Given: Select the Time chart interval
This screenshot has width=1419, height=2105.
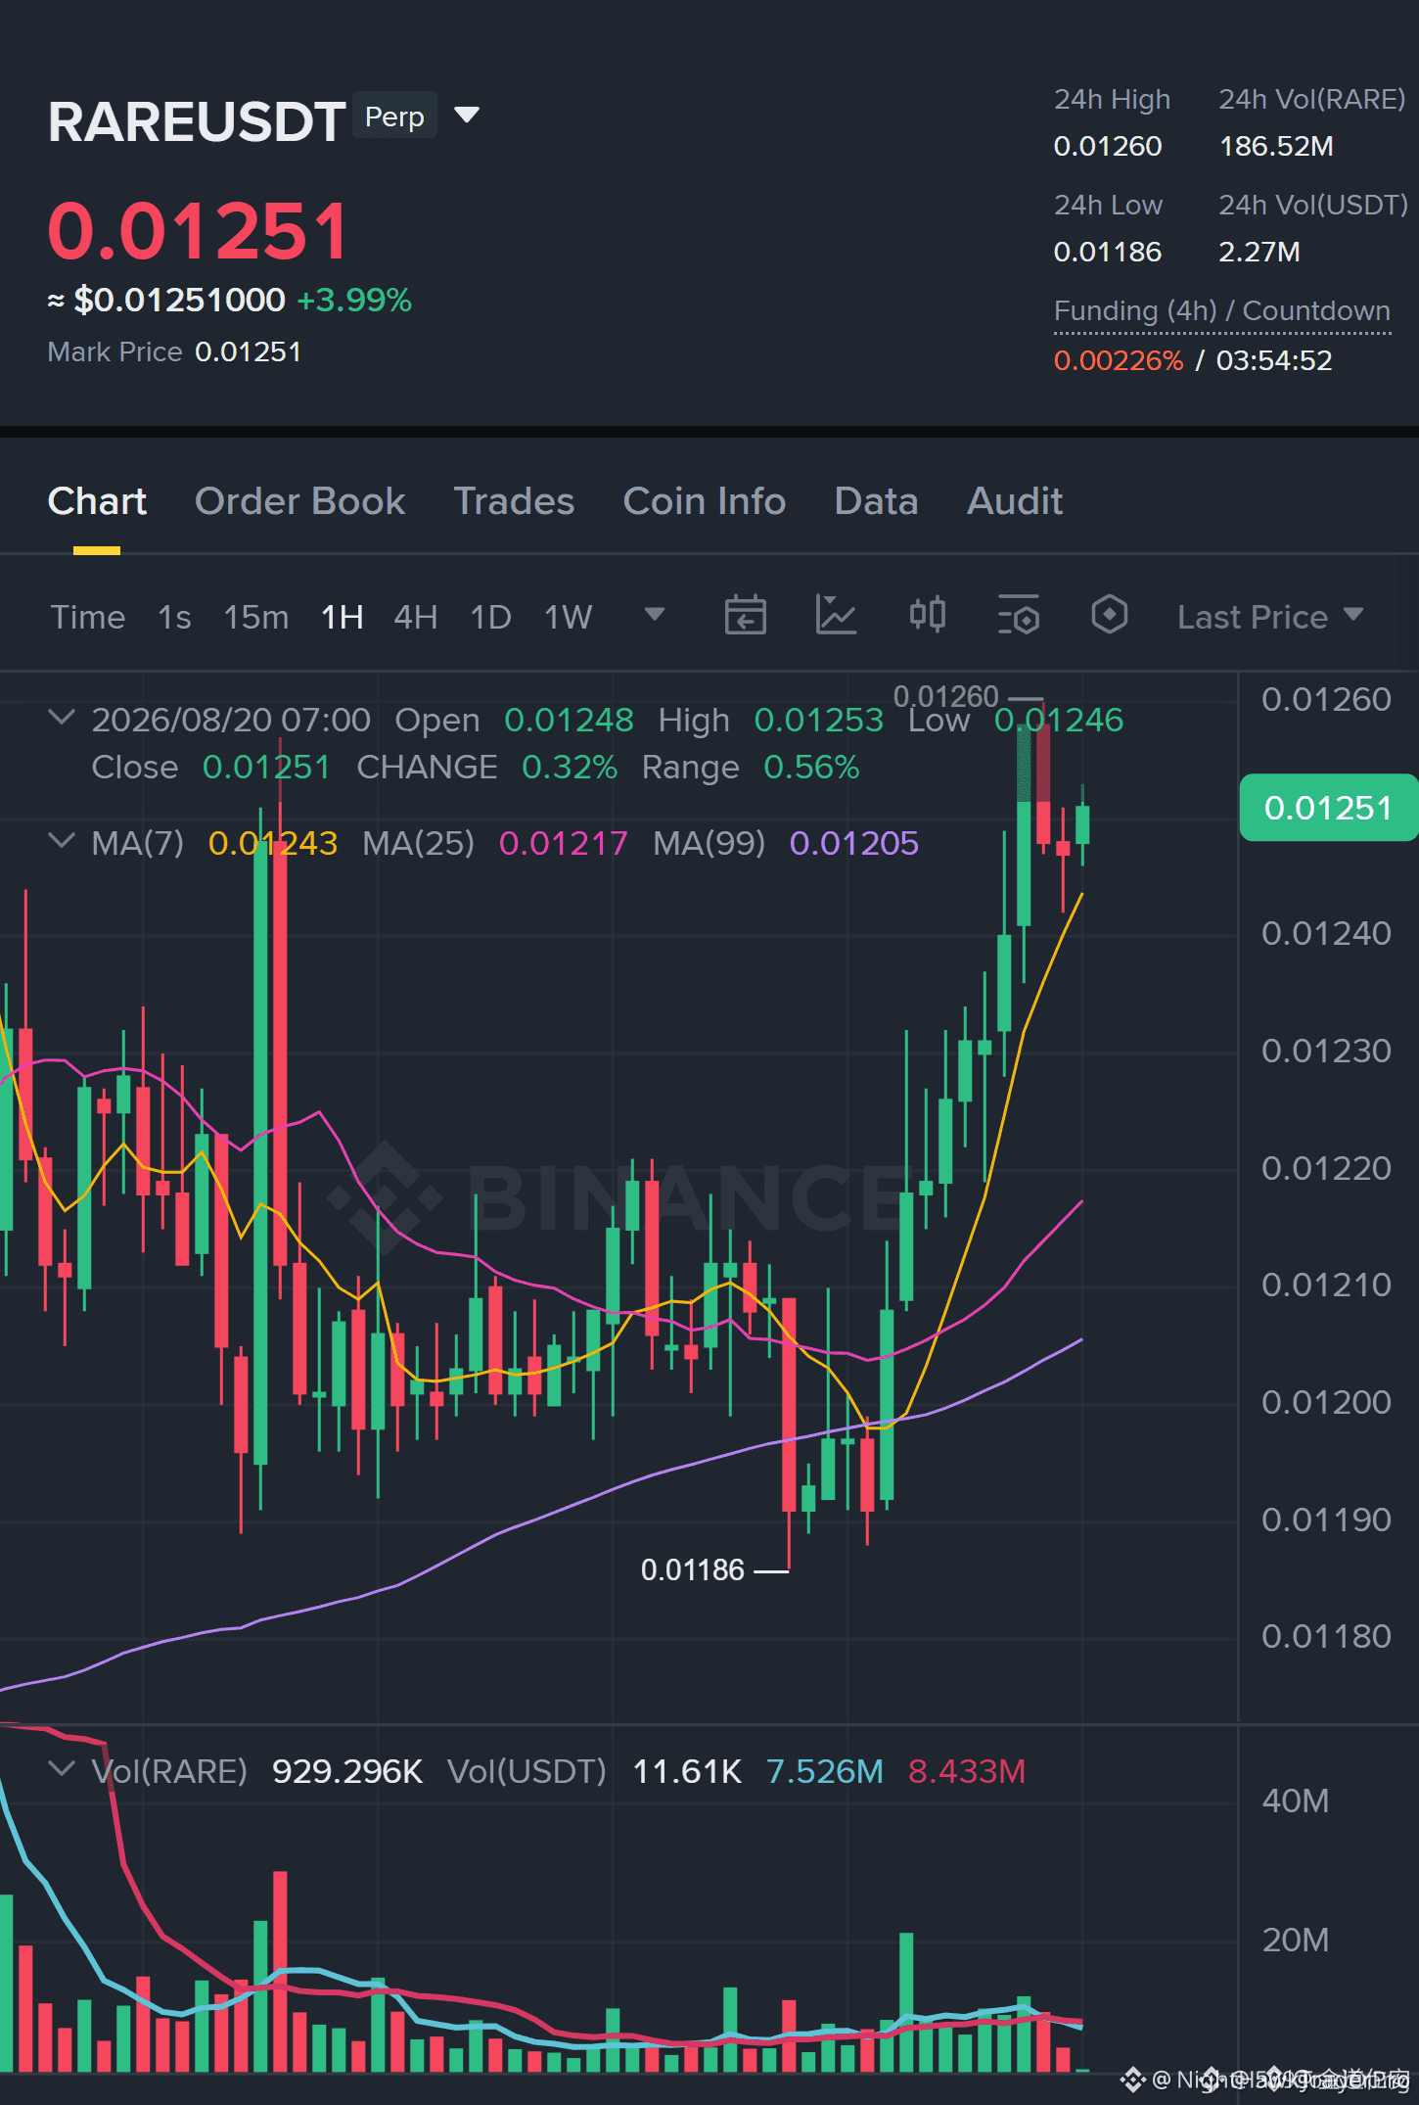Looking at the screenshot, I should (x=88, y=617).
